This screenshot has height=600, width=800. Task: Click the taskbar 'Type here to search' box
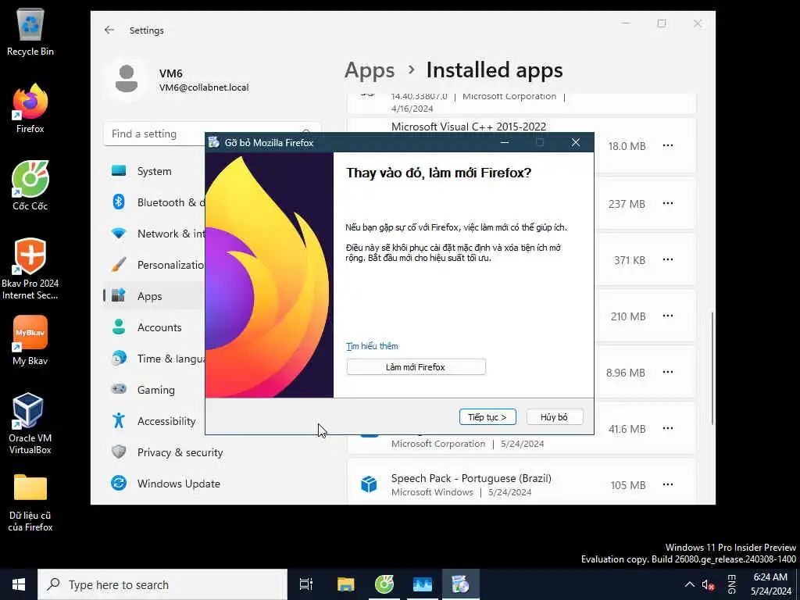pos(162,584)
